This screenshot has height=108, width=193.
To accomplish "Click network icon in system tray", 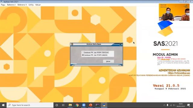I will (x=171, y=105).
